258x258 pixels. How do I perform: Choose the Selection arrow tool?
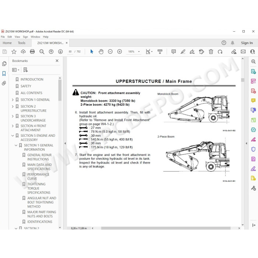point(92,52)
